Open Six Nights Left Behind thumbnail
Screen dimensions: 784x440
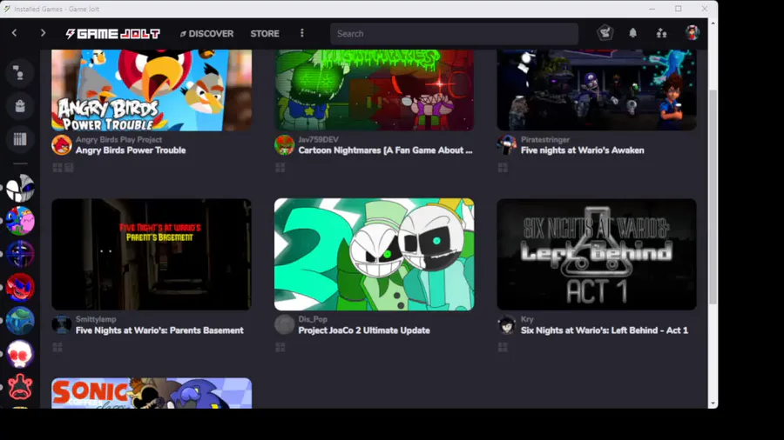[597, 255]
